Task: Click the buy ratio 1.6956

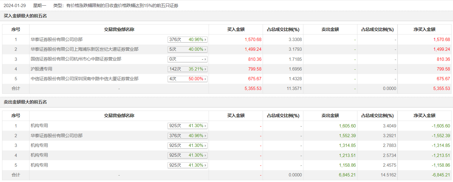Action: tap(295, 69)
